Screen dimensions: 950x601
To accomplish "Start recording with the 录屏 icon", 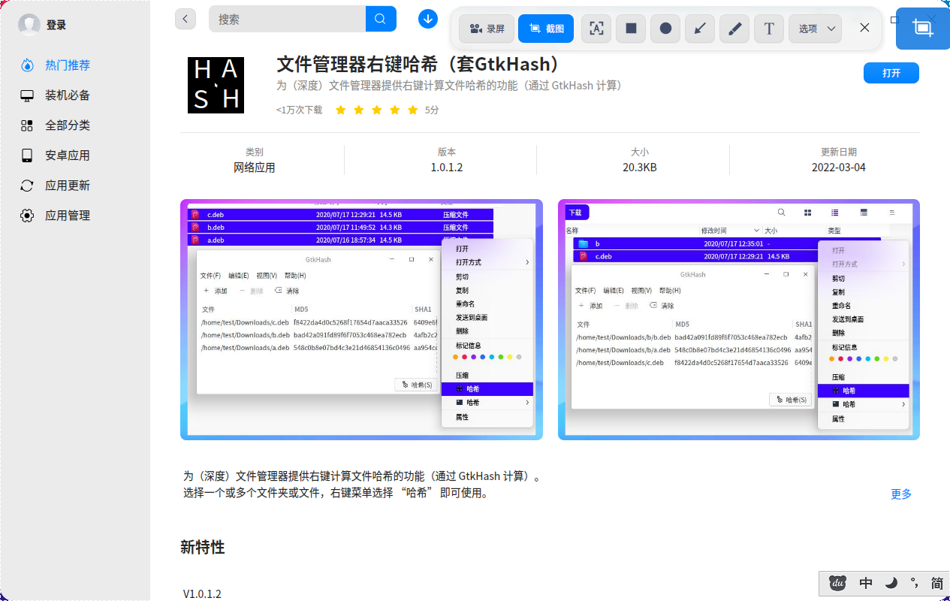I will [x=485, y=28].
